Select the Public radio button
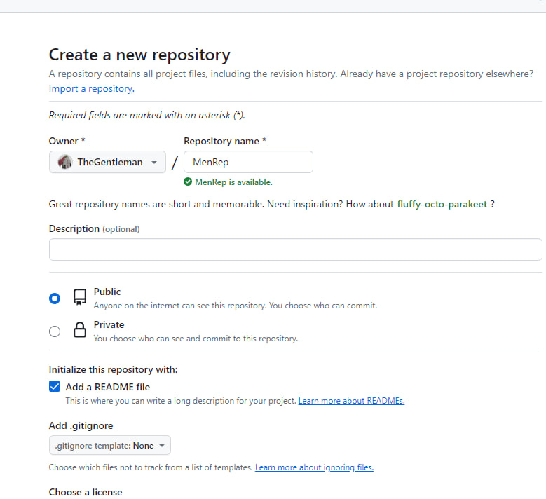The image size is (546, 499). pyautogui.click(x=55, y=298)
